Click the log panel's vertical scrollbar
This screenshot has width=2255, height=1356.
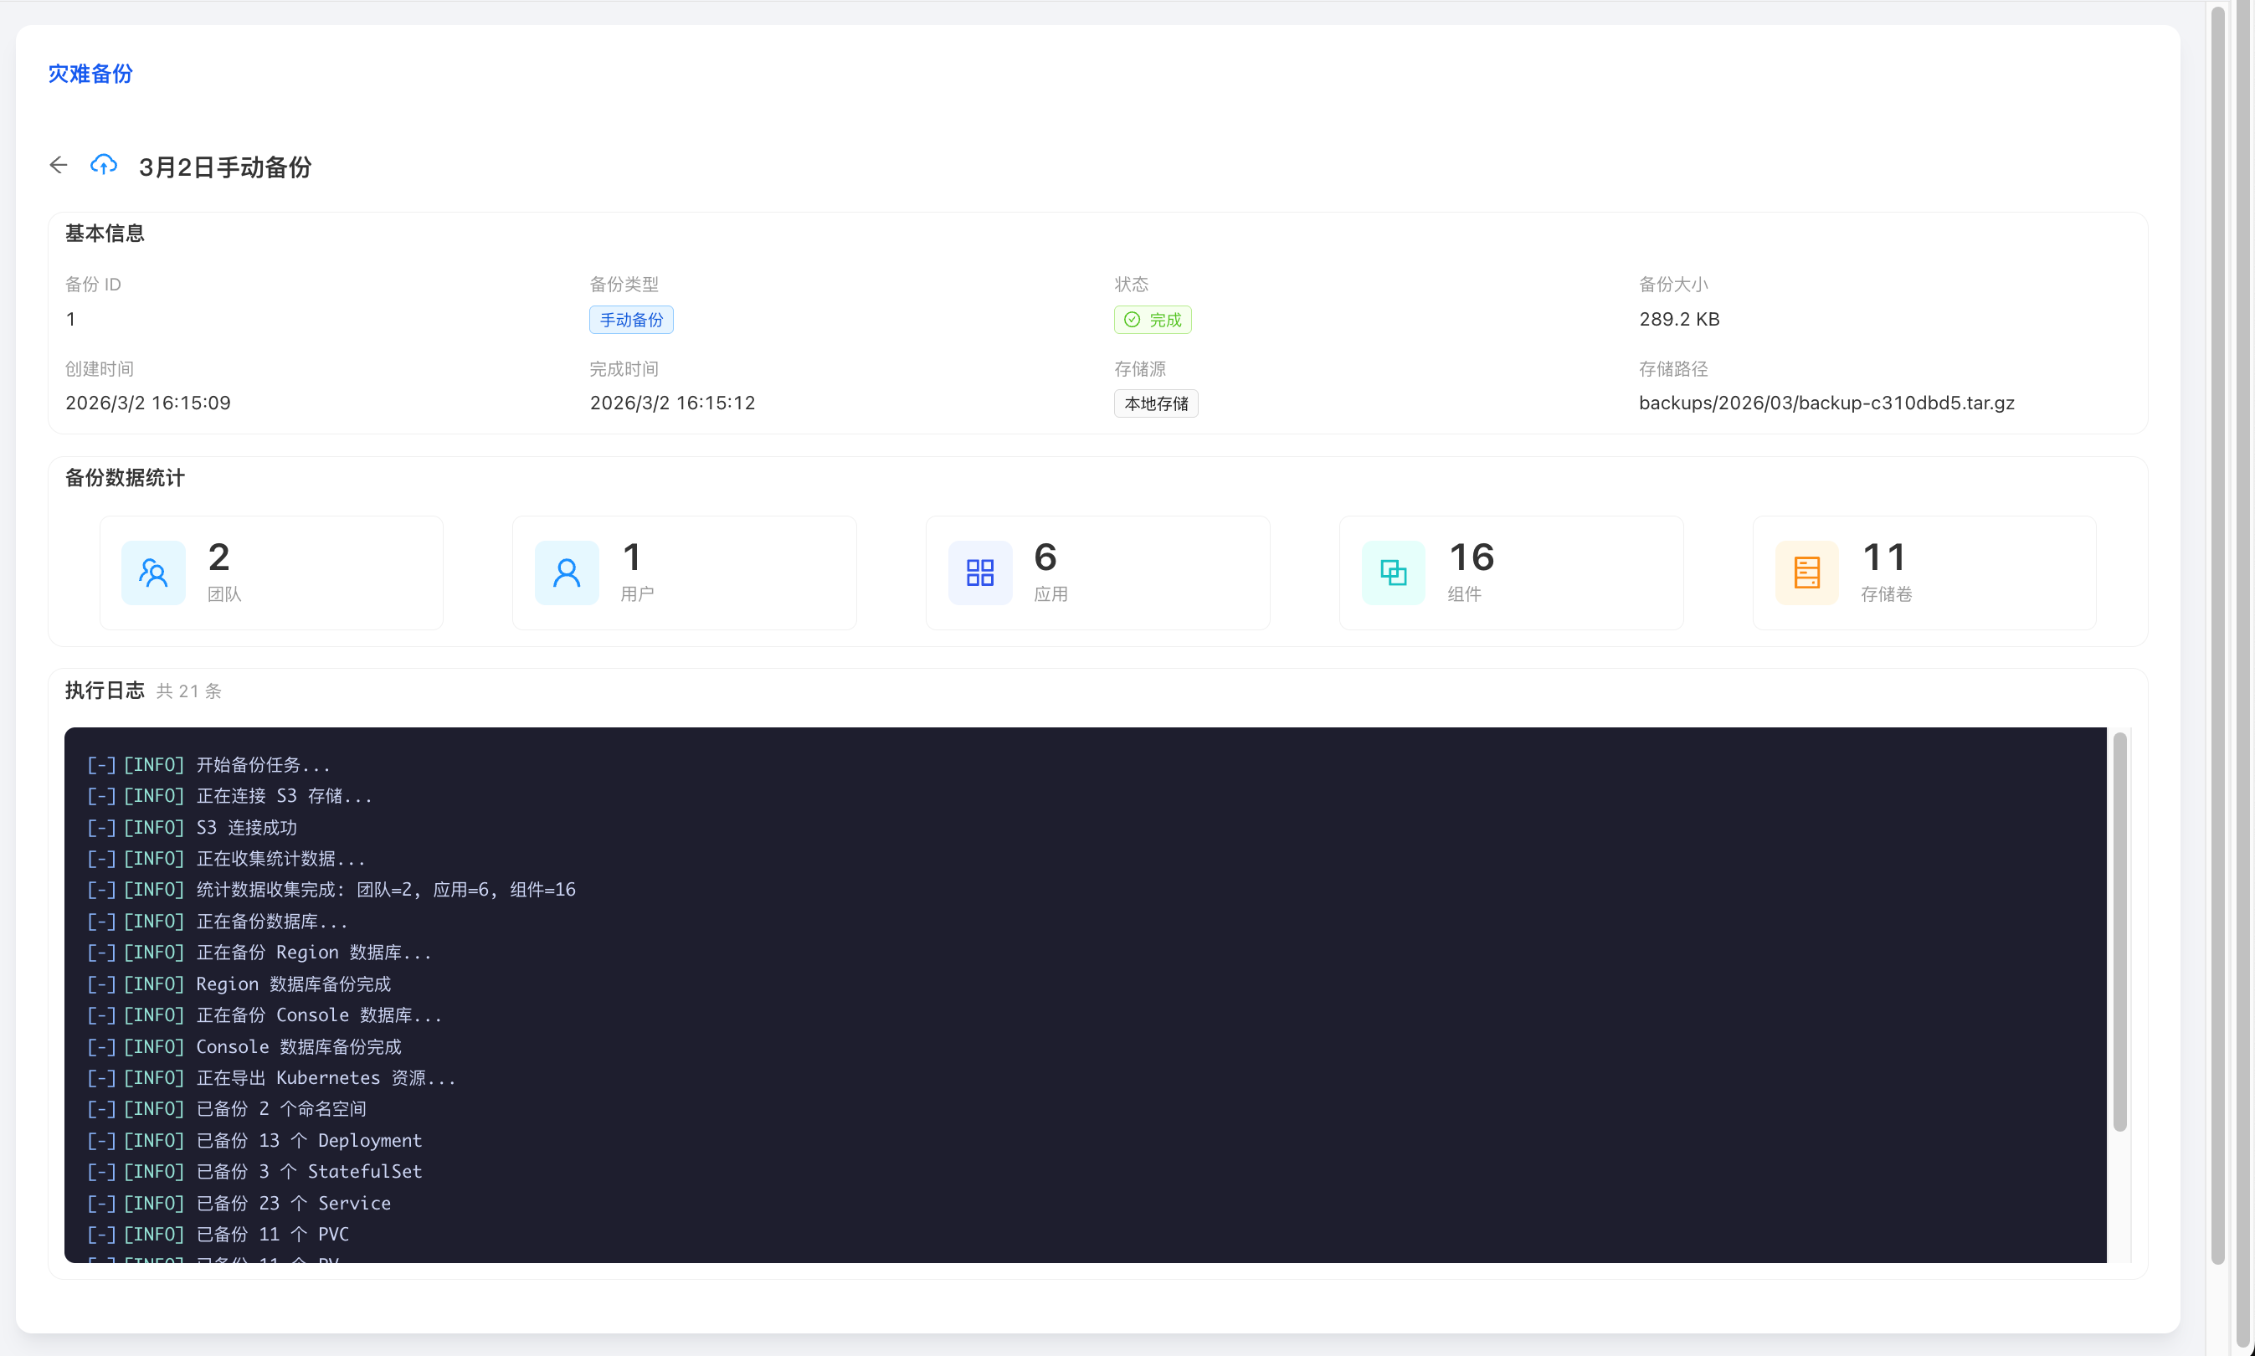tap(2119, 932)
